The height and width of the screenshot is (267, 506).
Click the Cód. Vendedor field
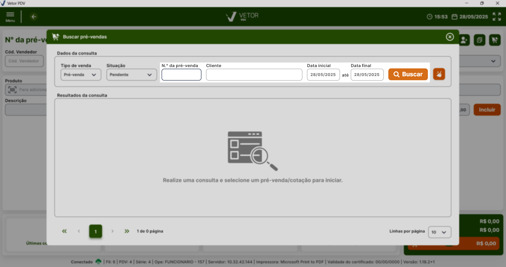(x=24, y=61)
